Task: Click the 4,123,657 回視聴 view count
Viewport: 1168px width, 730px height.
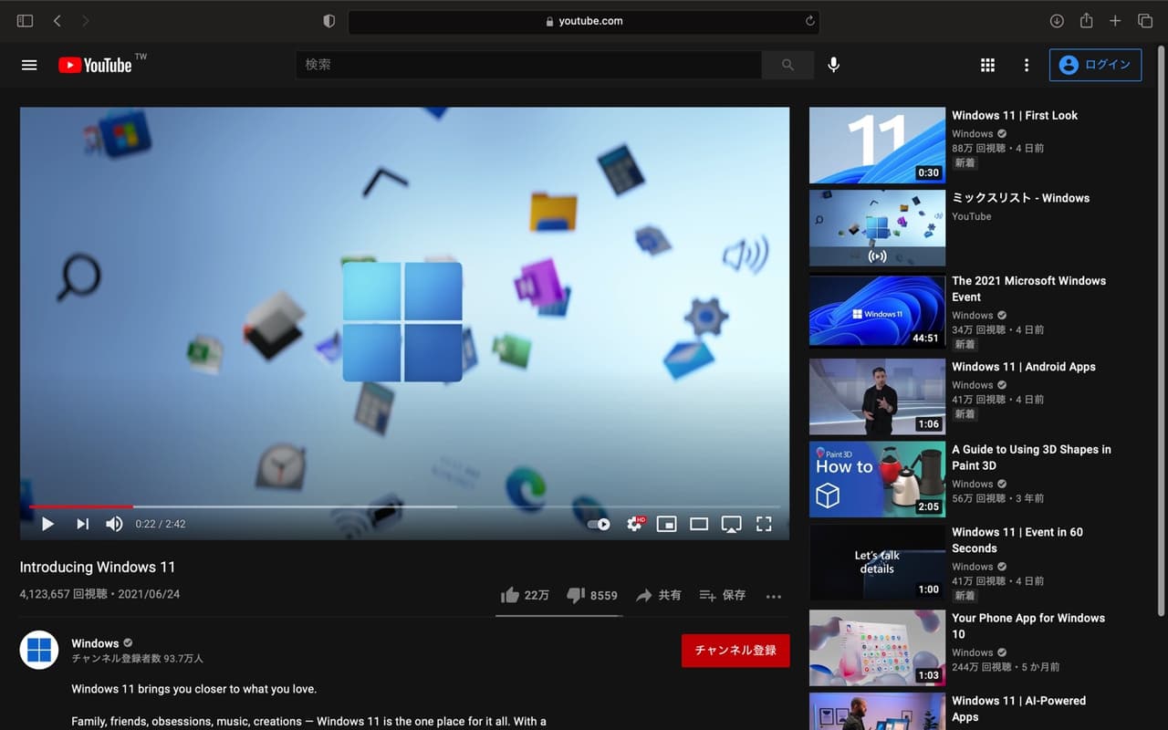Action: [64, 594]
